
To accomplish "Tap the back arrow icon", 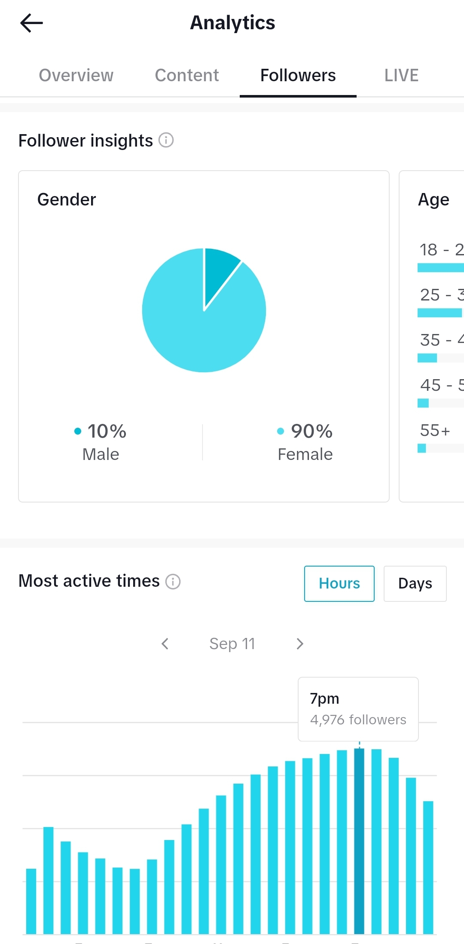I will pyautogui.click(x=31, y=23).
